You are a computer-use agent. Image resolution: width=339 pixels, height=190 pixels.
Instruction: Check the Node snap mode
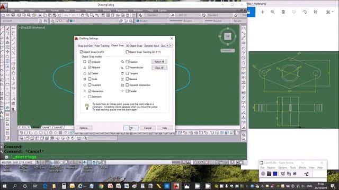pyautogui.click(x=90, y=79)
